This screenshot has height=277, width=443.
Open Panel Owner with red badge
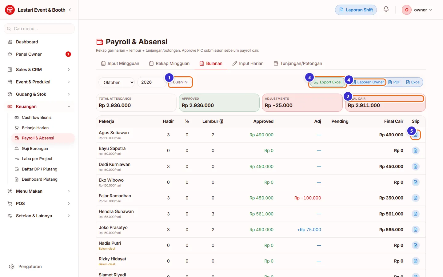tap(39, 54)
